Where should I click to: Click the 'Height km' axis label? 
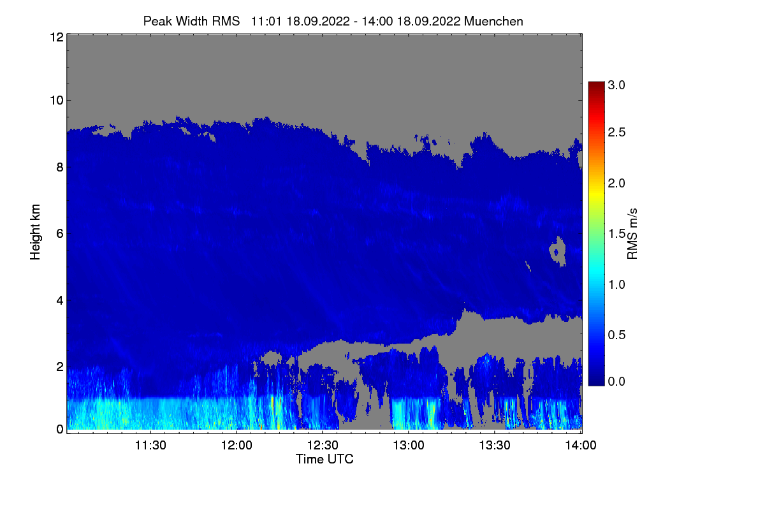click(34, 231)
